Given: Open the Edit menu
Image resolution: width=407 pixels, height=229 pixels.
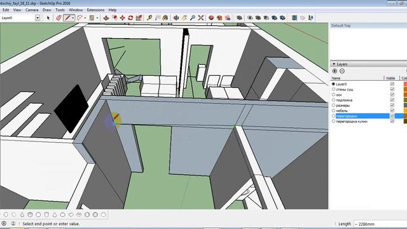Looking at the screenshot, I should click(x=6, y=10).
